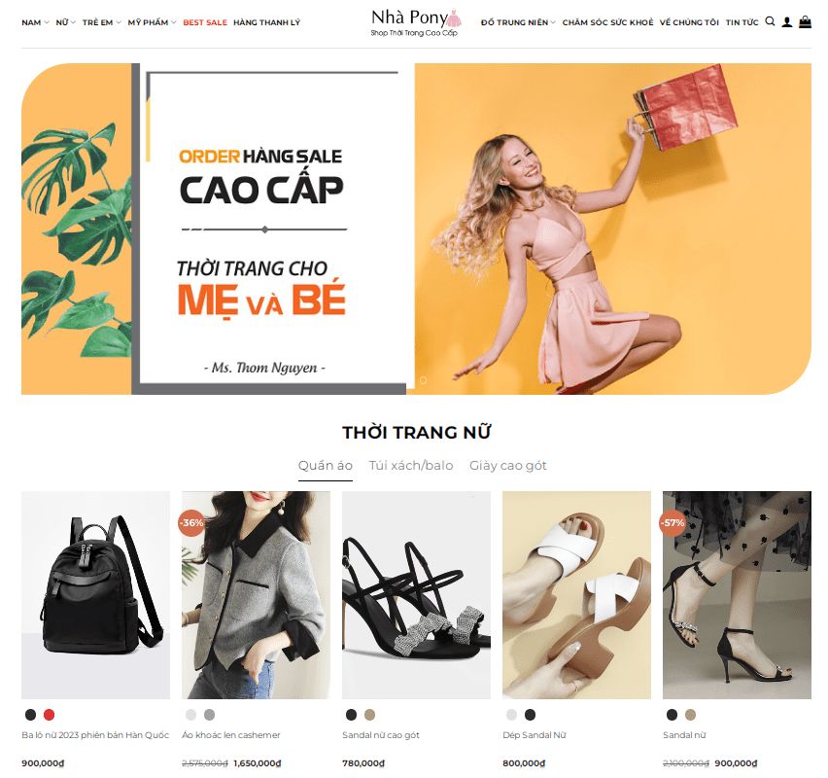
Task: Click the Nhà Pony logo
Action: pos(416,22)
